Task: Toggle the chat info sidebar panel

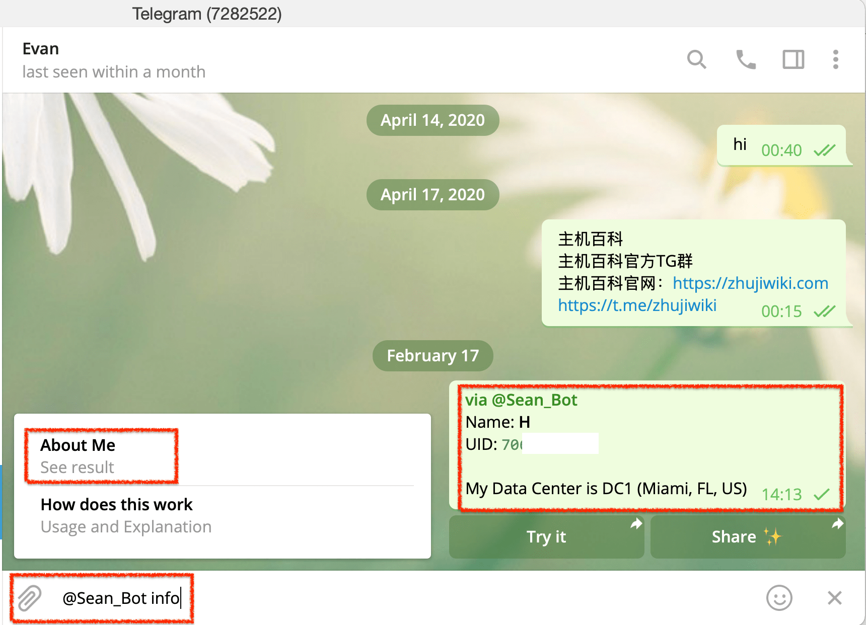Action: 793,59
